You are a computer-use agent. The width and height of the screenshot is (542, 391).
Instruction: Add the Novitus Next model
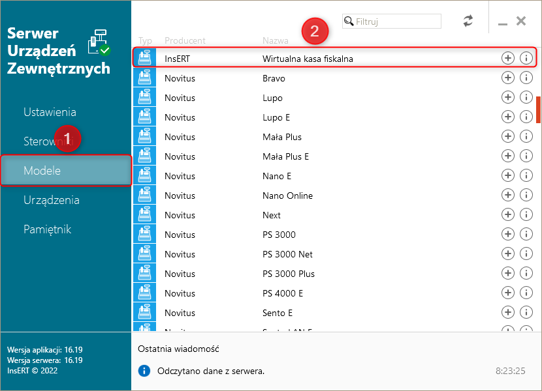coord(508,214)
